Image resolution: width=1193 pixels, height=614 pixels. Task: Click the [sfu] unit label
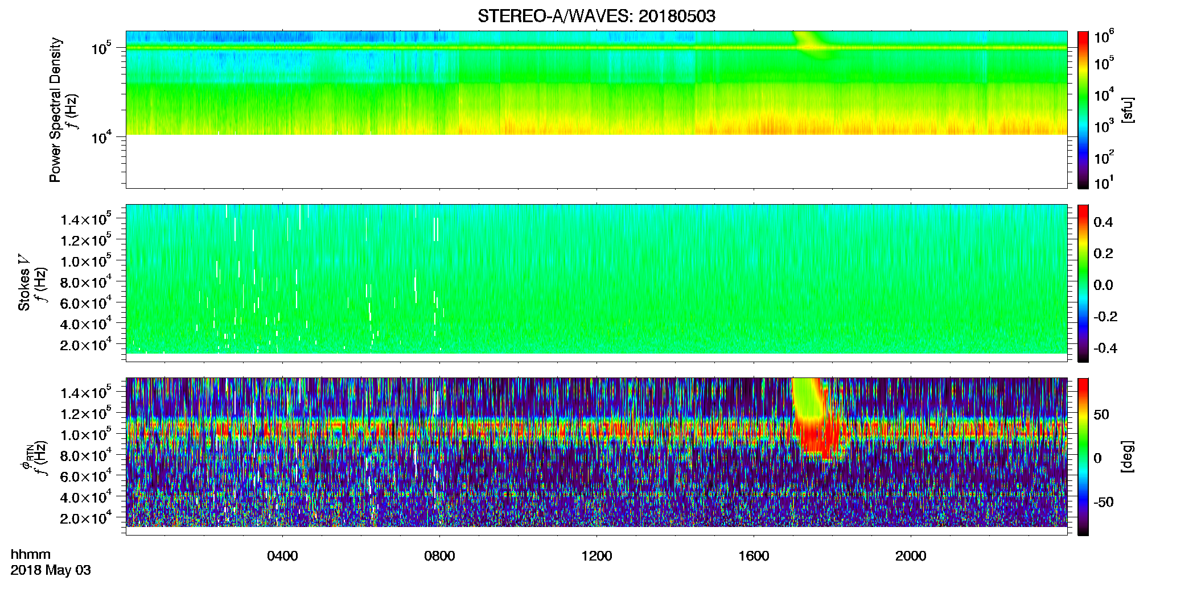click(x=1128, y=110)
